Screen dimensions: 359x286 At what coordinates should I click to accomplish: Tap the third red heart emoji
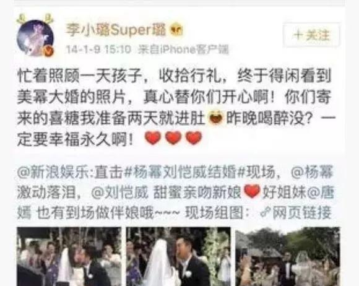click(x=194, y=138)
